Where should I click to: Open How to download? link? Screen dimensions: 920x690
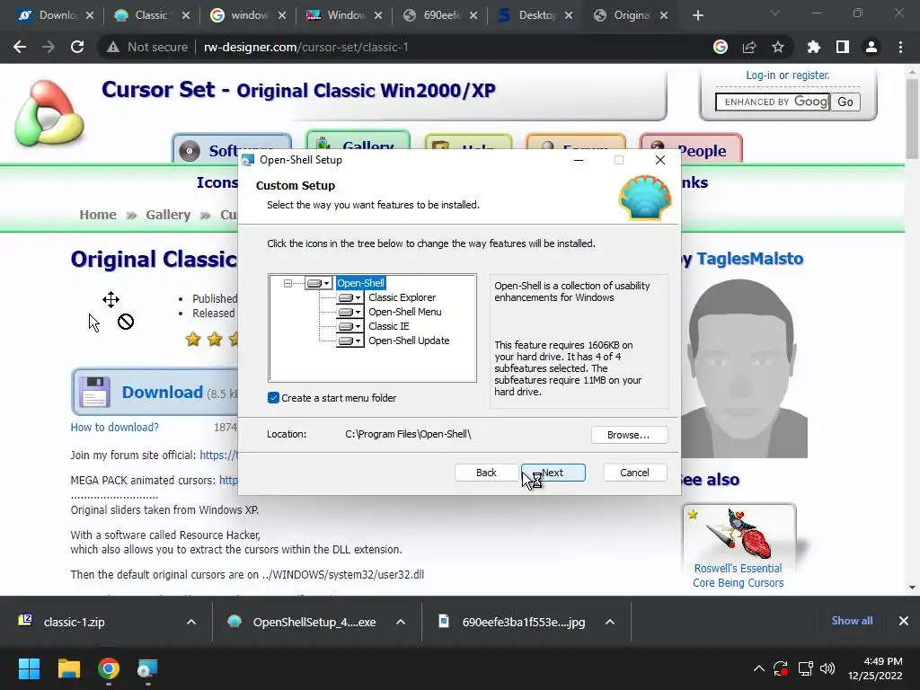click(114, 427)
